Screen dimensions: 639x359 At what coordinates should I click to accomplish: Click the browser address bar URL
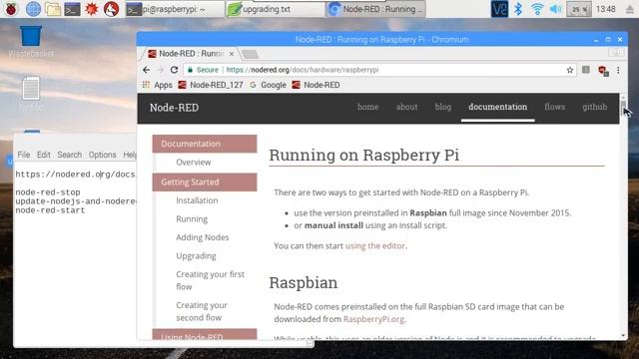coord(303,70)
